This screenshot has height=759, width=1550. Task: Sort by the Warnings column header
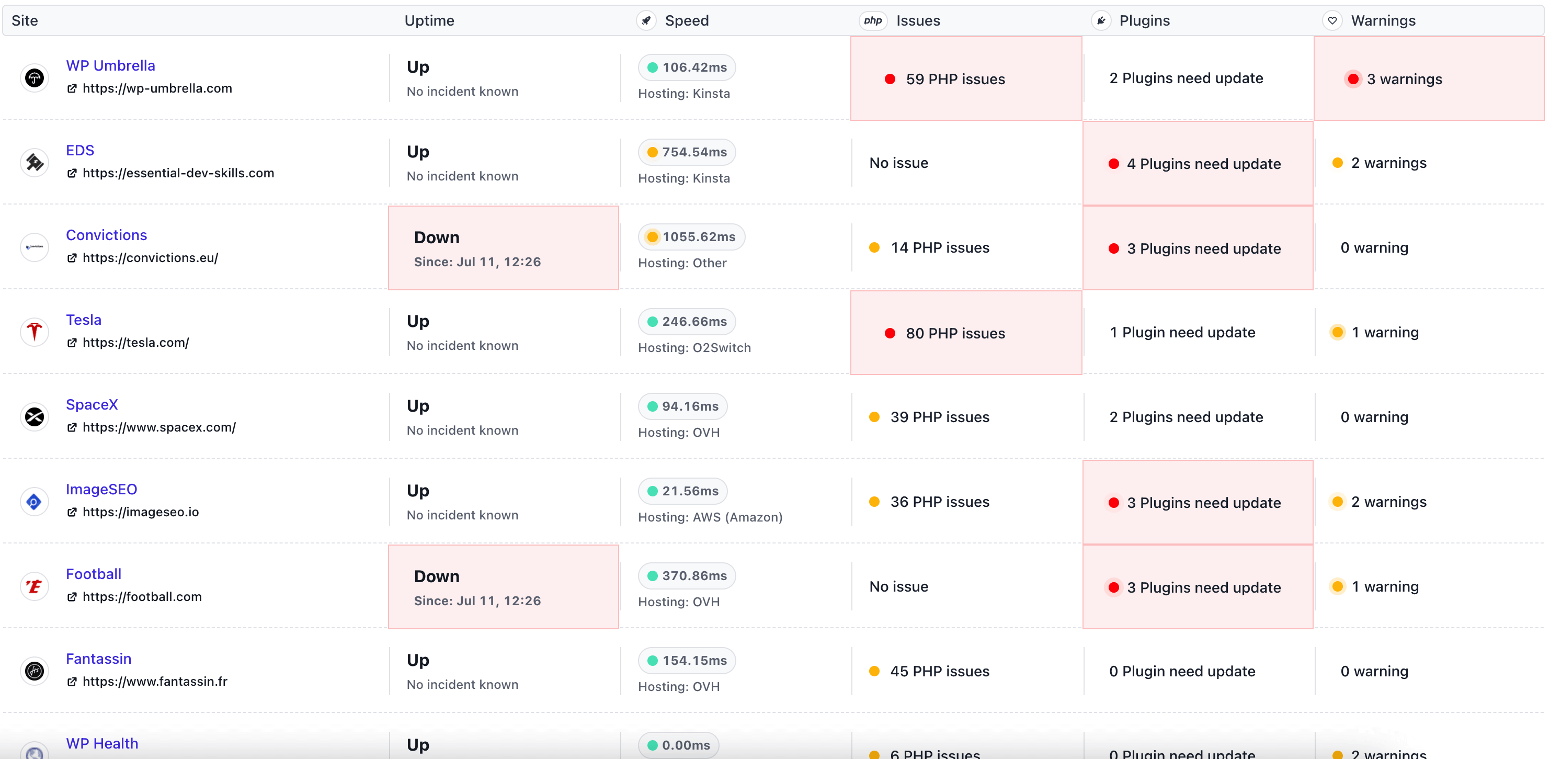click(x=1383, y=20)
